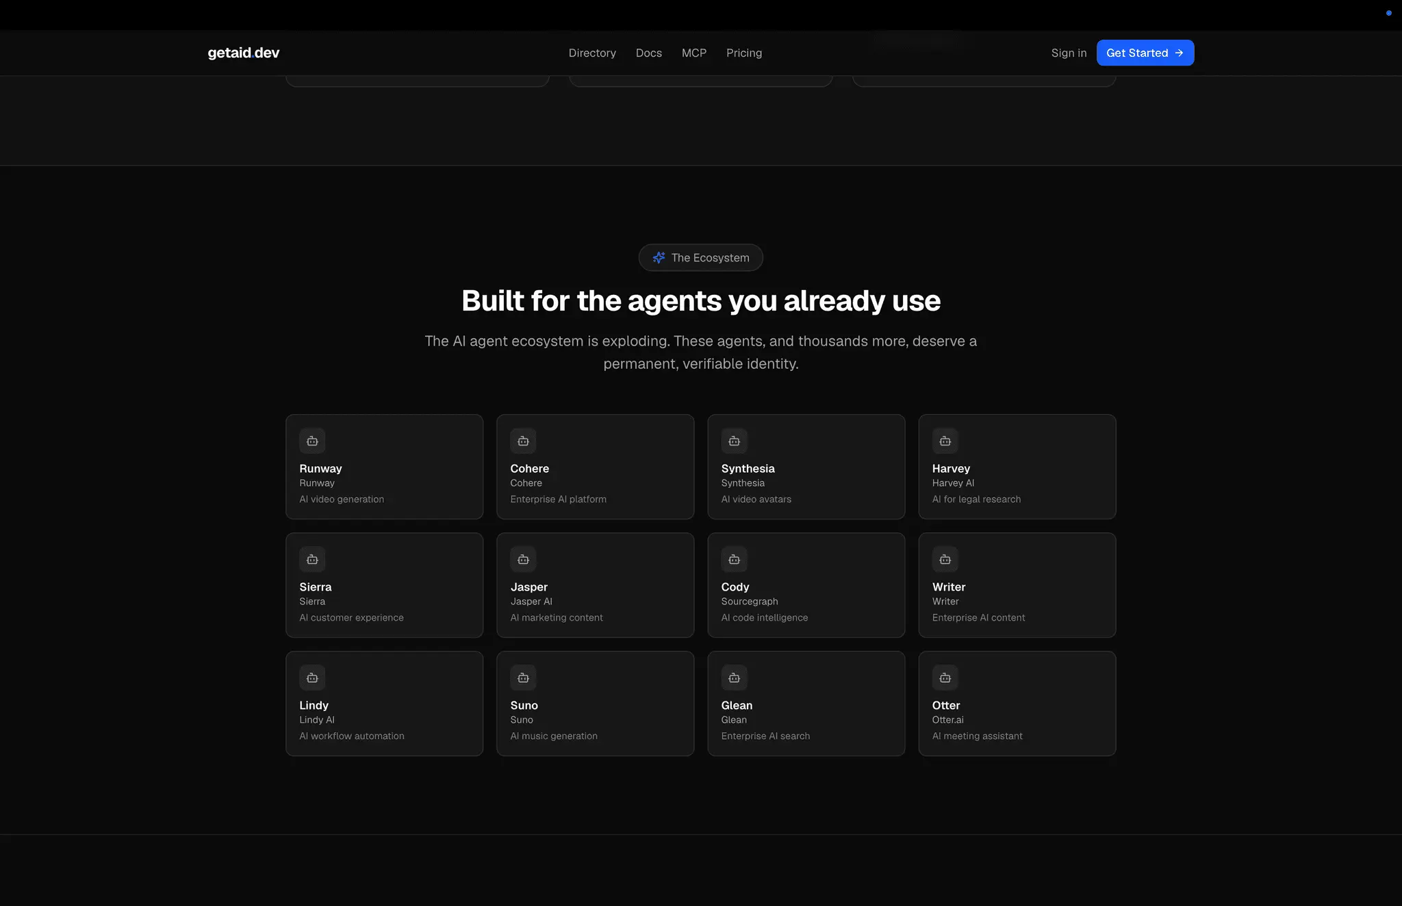Click 'AI video generation' description
Screen dimensions: 1402x906
(341, 499)
